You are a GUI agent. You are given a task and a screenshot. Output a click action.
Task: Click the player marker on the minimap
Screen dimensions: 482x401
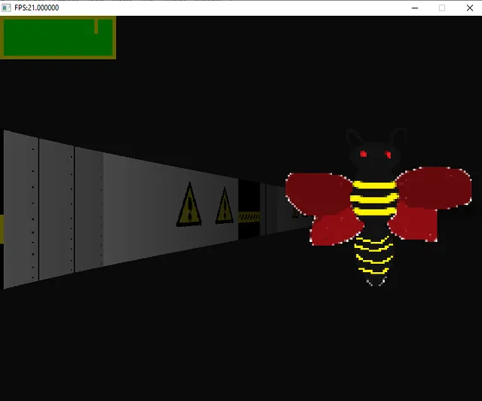(96, 26)
